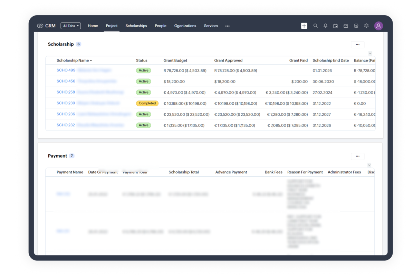Click the plus quick-create icon
Image resolution: width=414 pixels, height=276 pixels.
tap(304, 26)
